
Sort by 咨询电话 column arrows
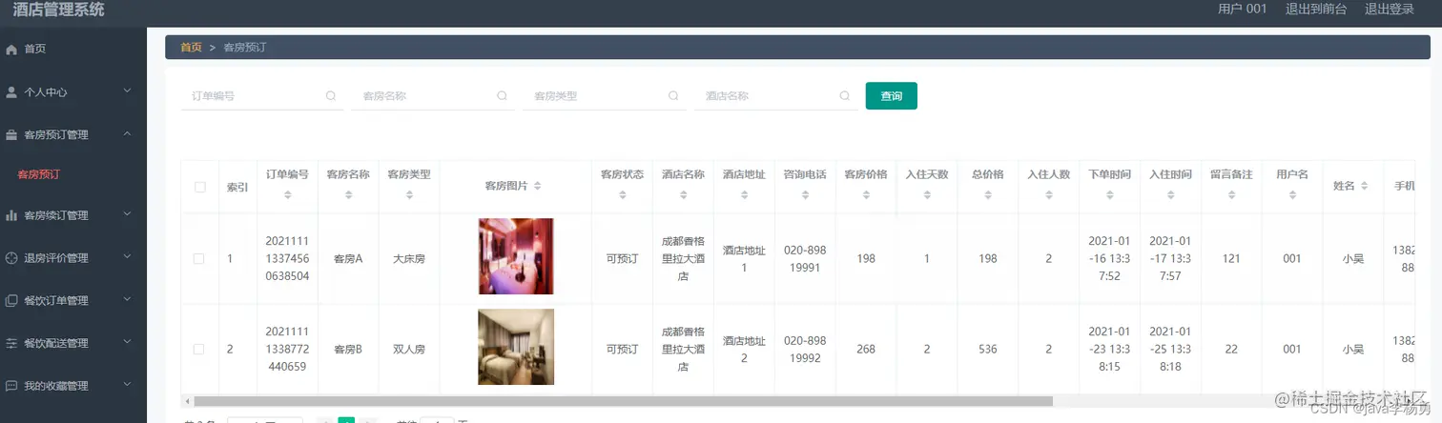(805, 194)
